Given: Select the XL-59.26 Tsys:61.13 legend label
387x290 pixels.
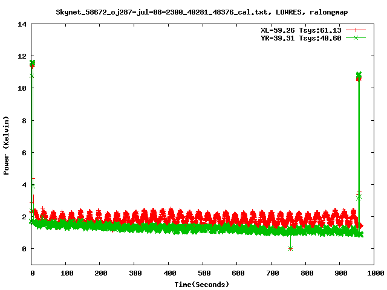Looking at the screenshot, I should pos(301,30).
